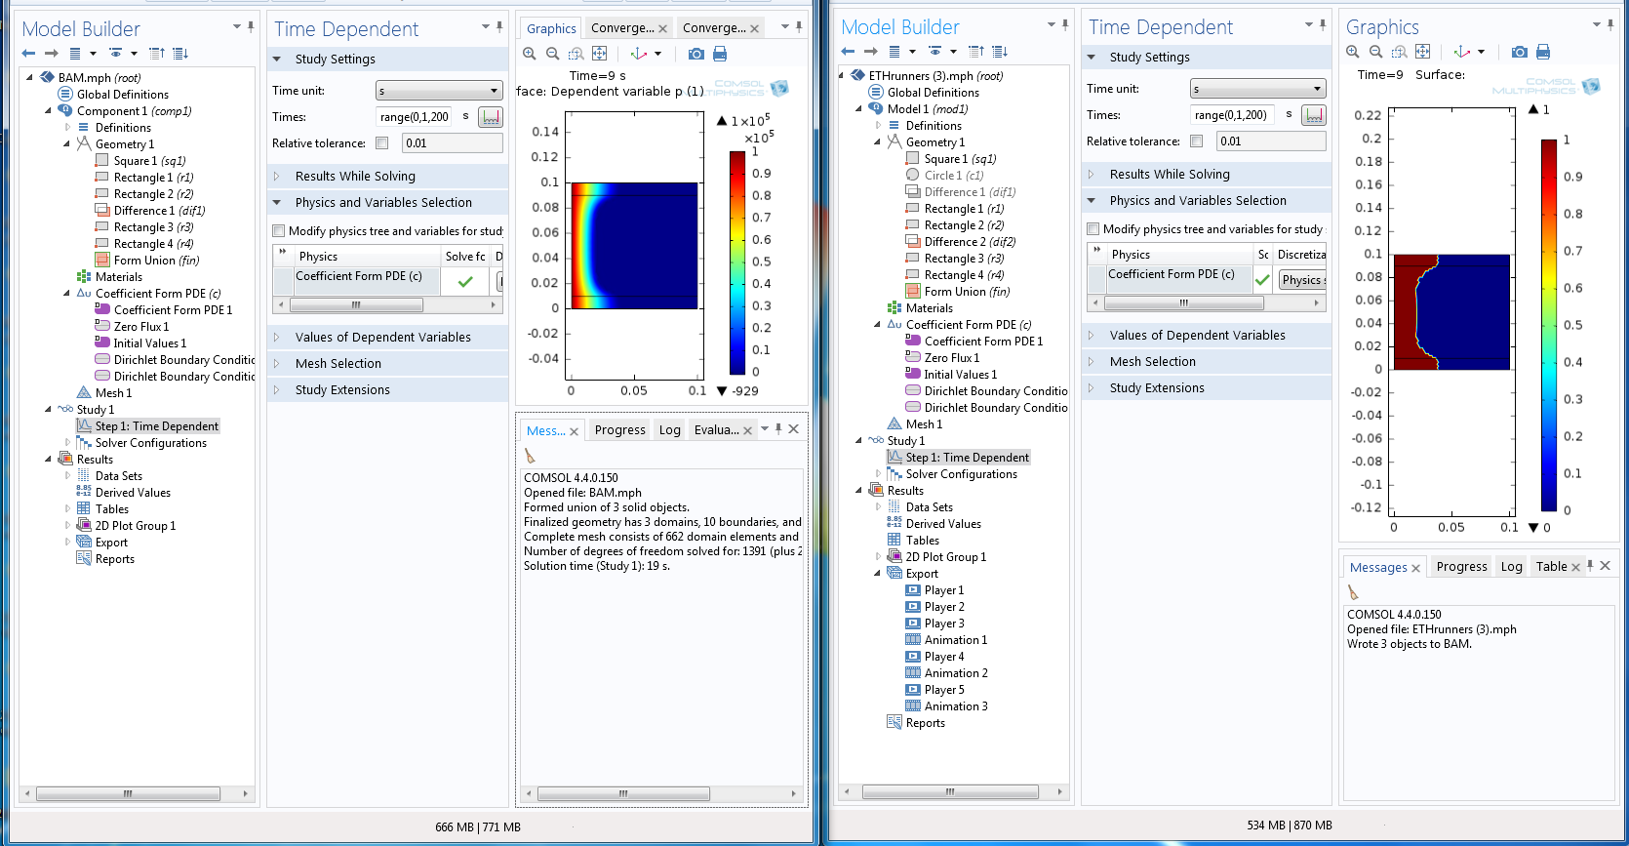Close the second Converge... tab in BAM window

click(x=754, y=29)
